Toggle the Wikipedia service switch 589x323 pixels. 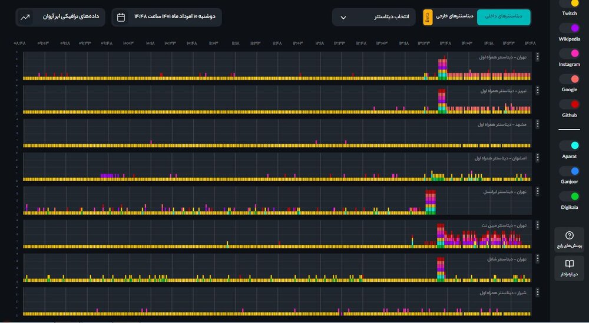click(x=569, y=28)
